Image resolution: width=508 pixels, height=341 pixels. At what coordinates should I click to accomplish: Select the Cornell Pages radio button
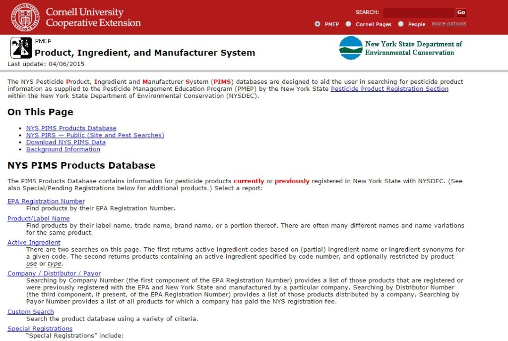click(x=348, y=24)
